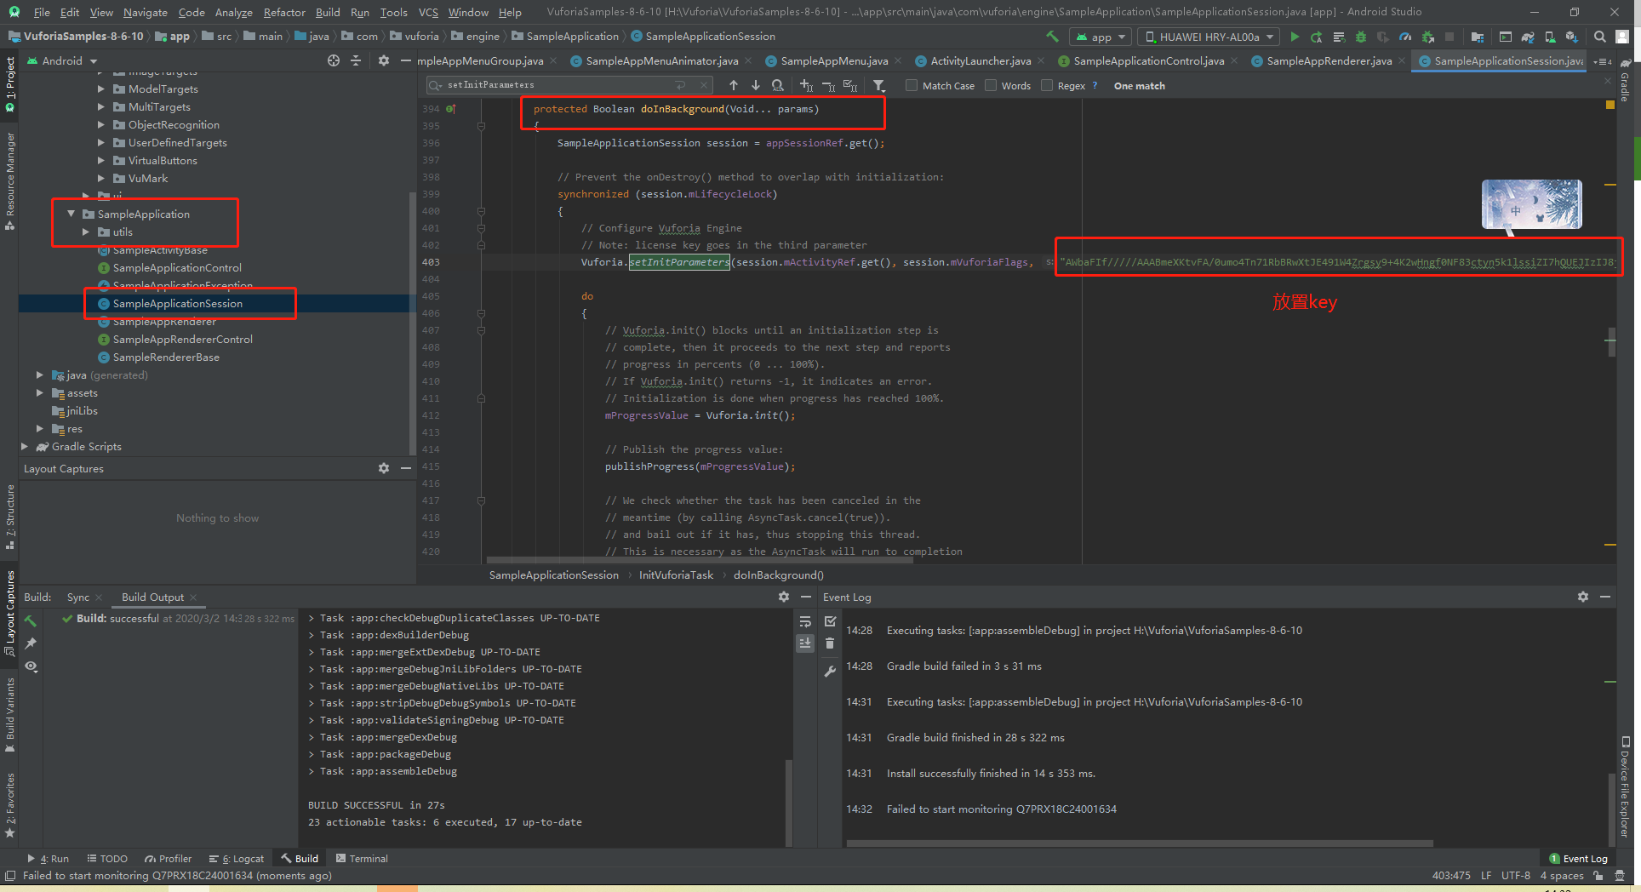Toggle the Build Variants sidebar button
Screen dimensions: 1641x892
coord(9,715)
